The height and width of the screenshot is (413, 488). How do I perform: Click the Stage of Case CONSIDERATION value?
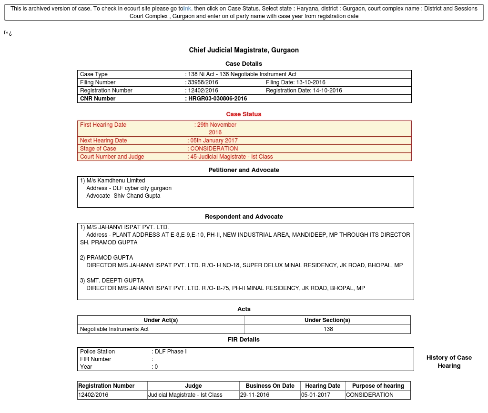point(213,149)
